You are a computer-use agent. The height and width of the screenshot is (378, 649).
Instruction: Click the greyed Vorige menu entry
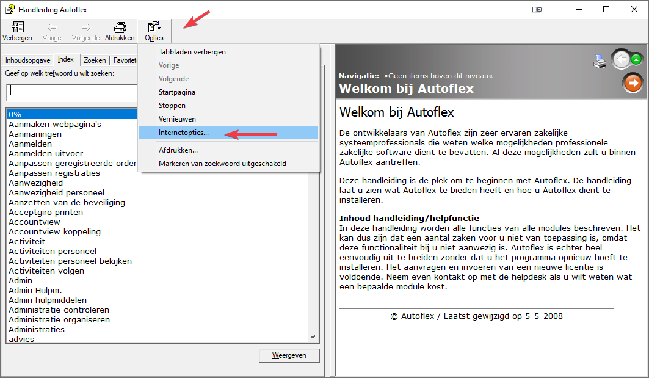click(228, 65)
